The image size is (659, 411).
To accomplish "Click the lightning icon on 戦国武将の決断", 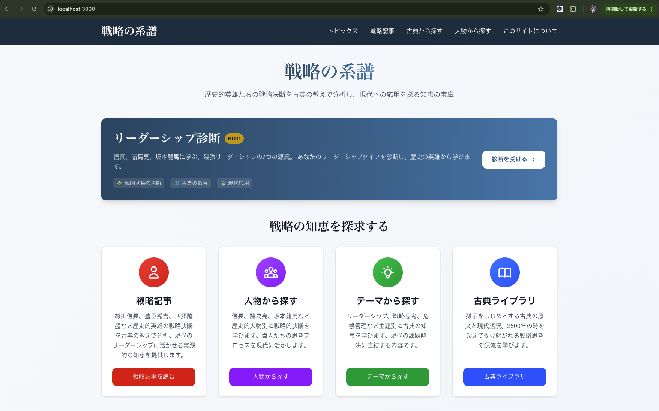I will point(119,183).
